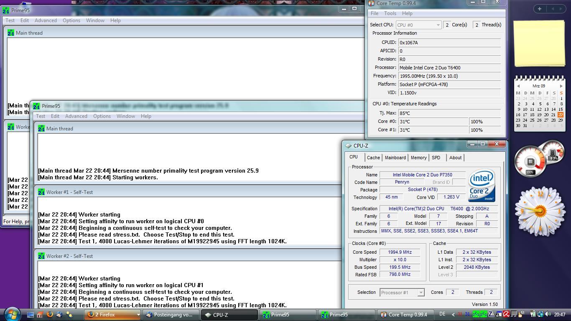This screenshot has width=571, height=321.
Task: Switch to the About tab in CPU-Z
Action: [455, 158]
